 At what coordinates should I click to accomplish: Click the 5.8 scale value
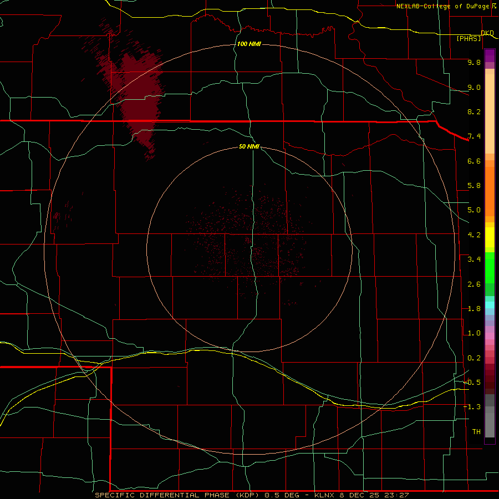474,186
